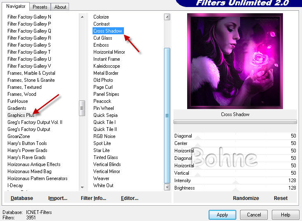302x221 pixels.
Task: Click the Cancel button
Action: click(x=254, y=215)
